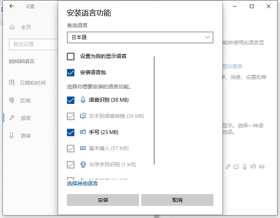Image resolution: width=280 pixels, height=218 pixels.
Task: Click keyboard feature icon in background list
Action: tap(262, 167)
